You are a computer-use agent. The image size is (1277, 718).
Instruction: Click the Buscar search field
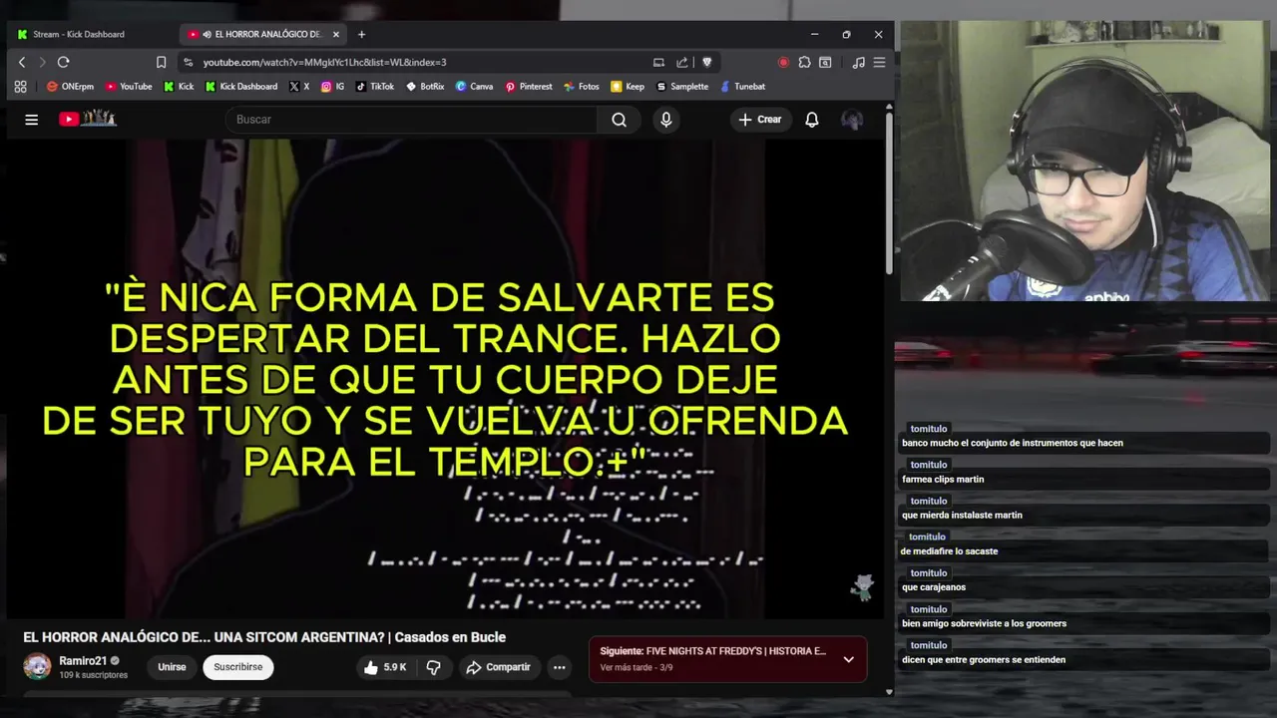tap(412, 120)
